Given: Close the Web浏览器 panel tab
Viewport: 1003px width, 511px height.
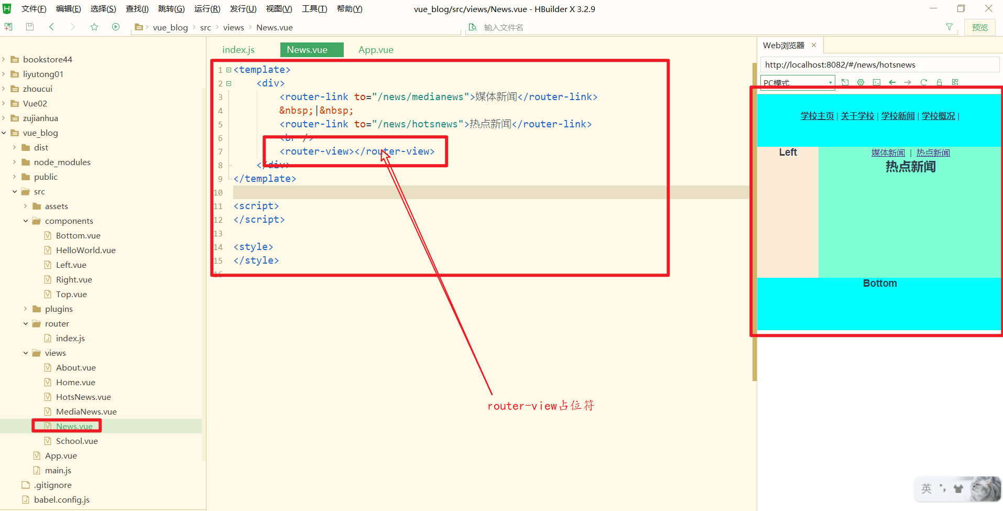Looking at the screenshot, I should (814, 45).
